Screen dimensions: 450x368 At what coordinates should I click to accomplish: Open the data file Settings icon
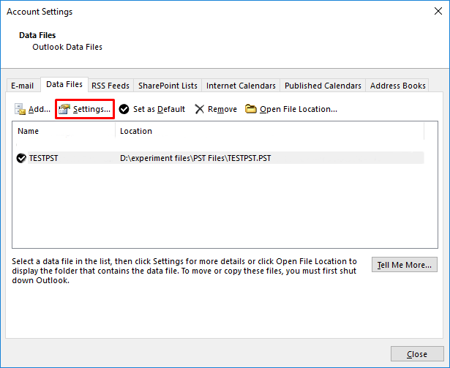point(64,109)
